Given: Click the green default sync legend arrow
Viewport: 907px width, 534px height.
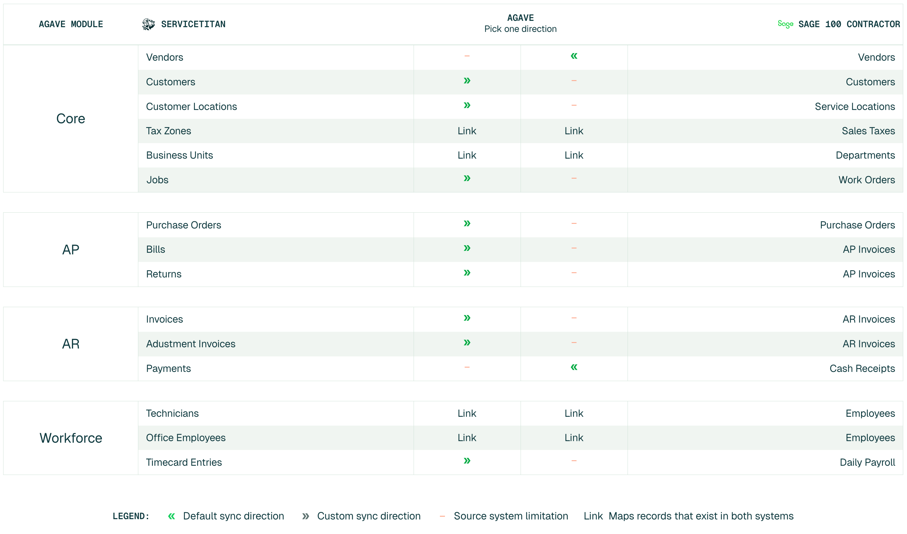Looking at the screenshot, I should tap(172, 516).
